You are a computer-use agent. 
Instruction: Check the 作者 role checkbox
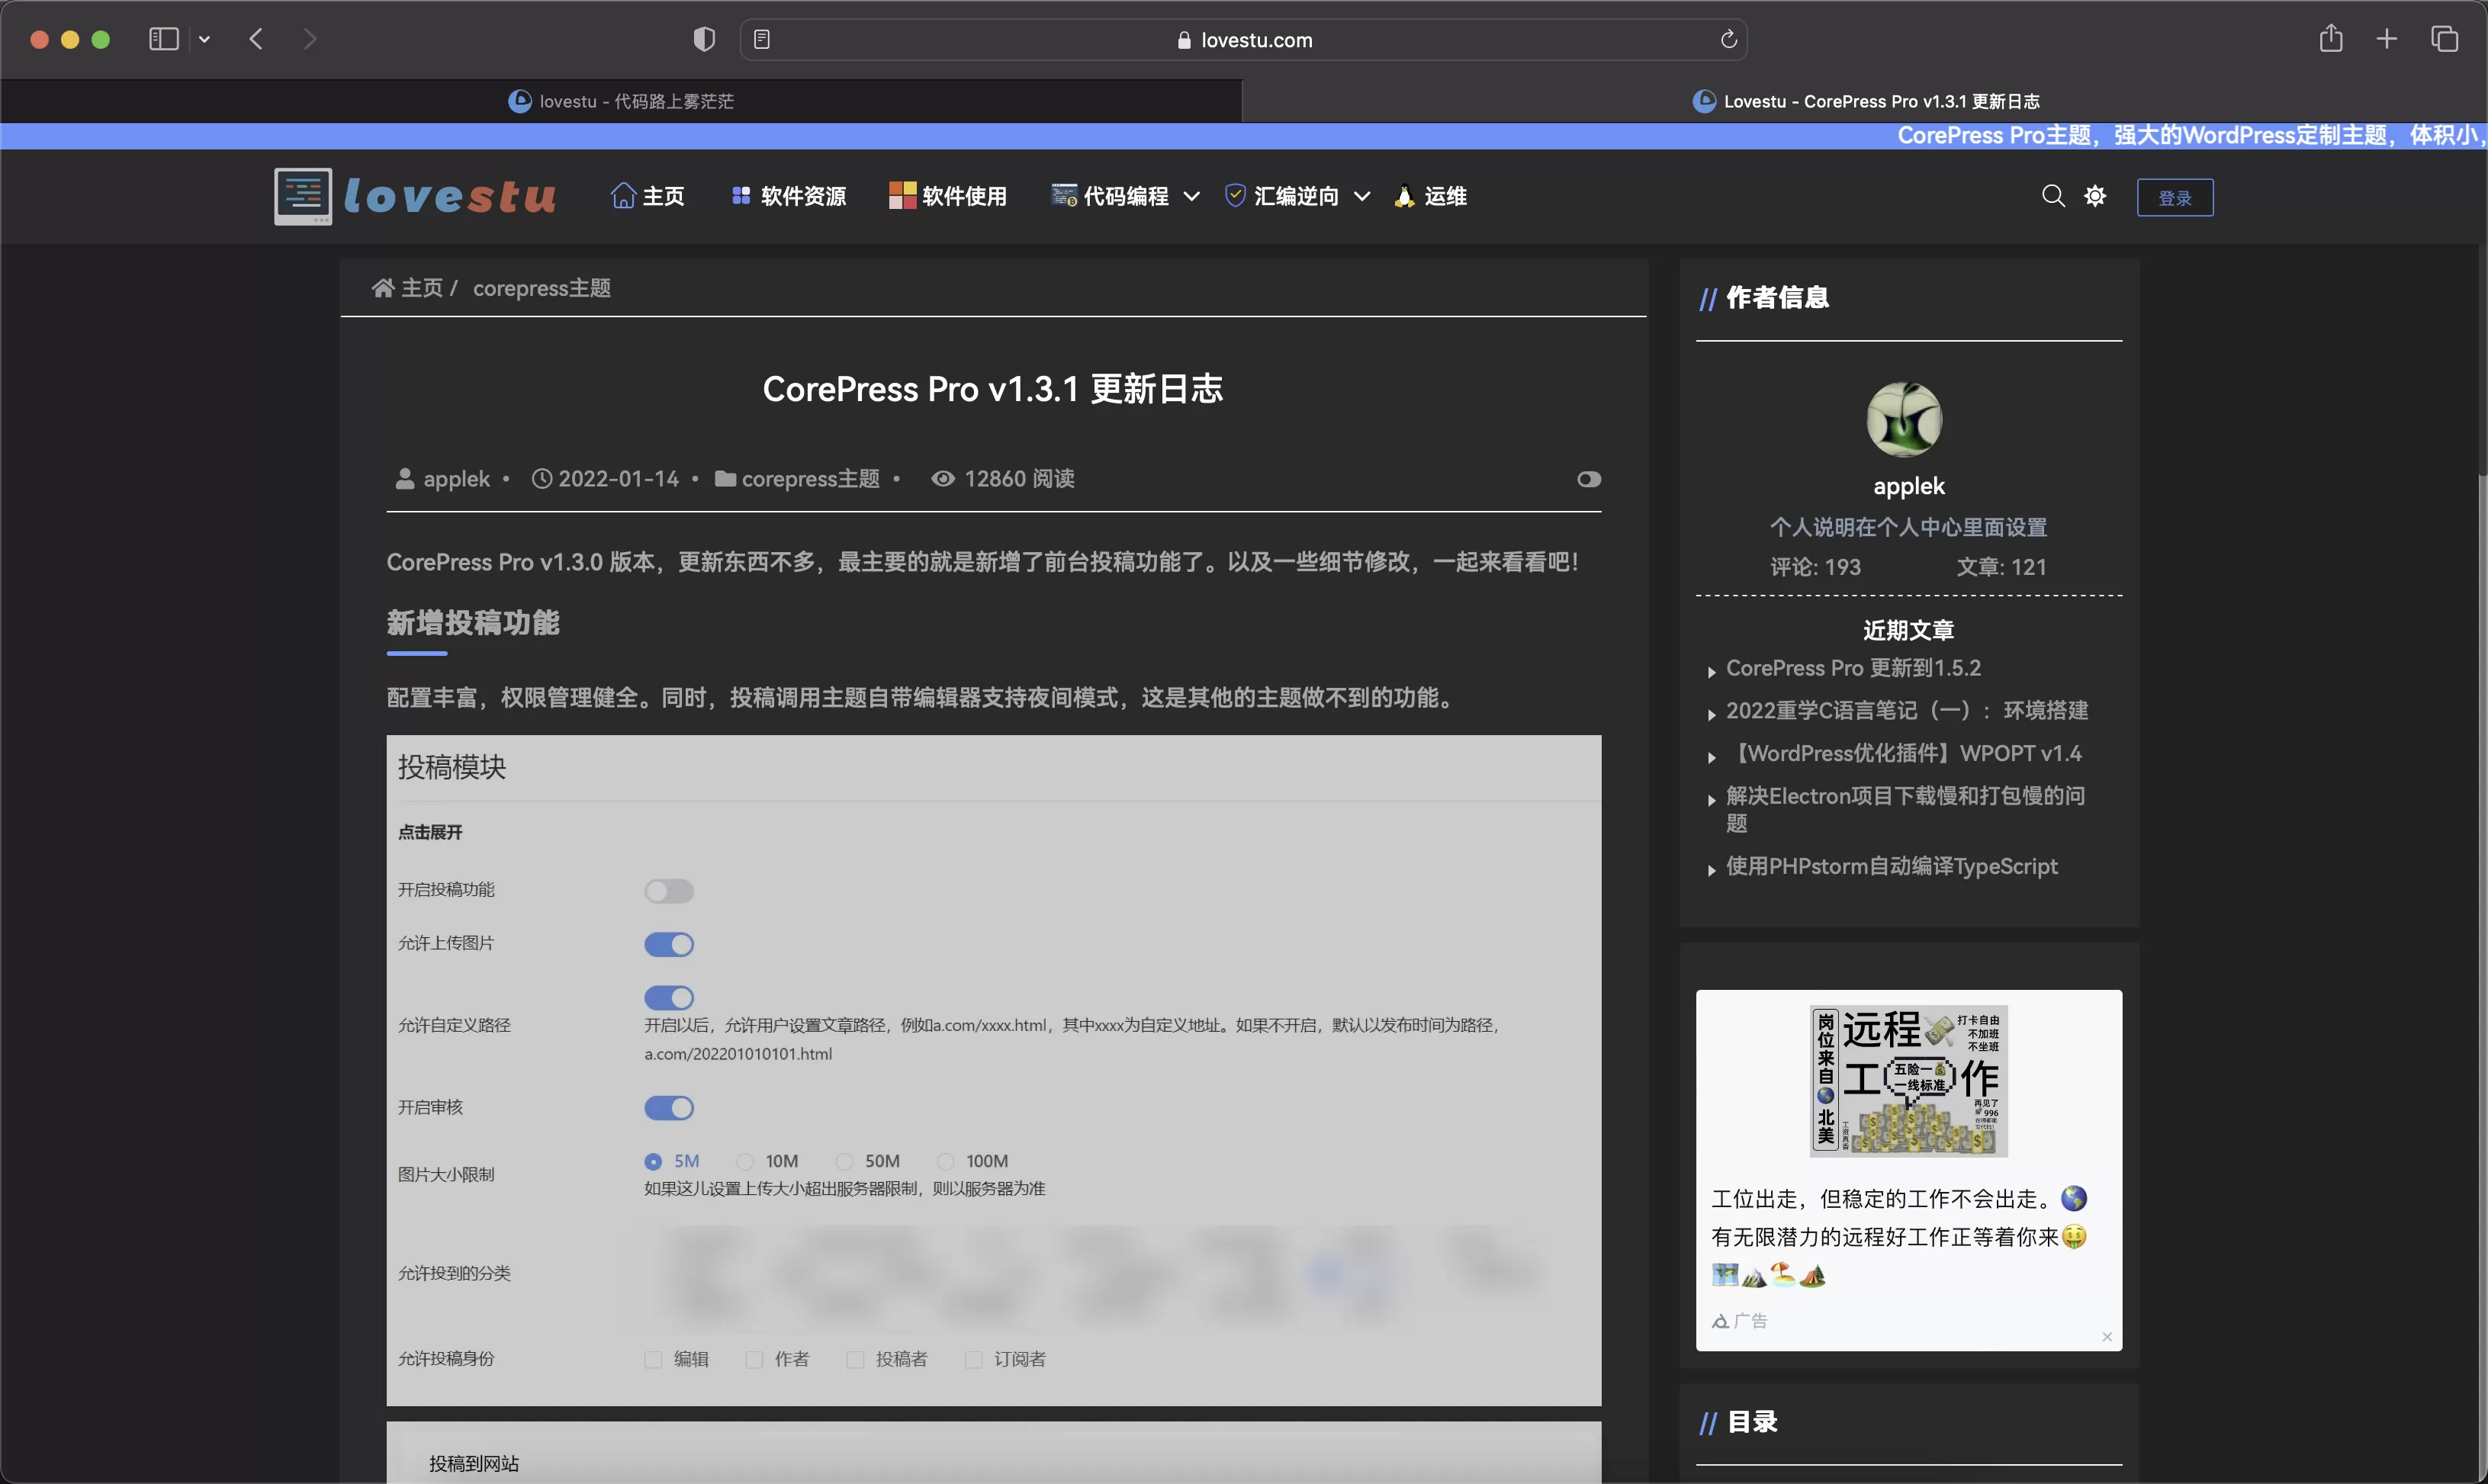pos(754,1359)
